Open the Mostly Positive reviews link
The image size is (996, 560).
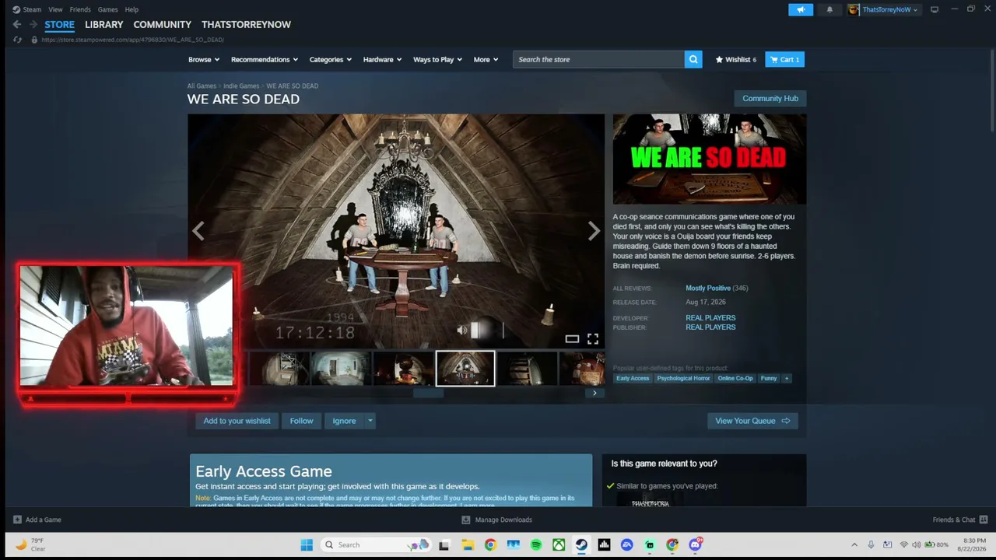tap(708, 289)
